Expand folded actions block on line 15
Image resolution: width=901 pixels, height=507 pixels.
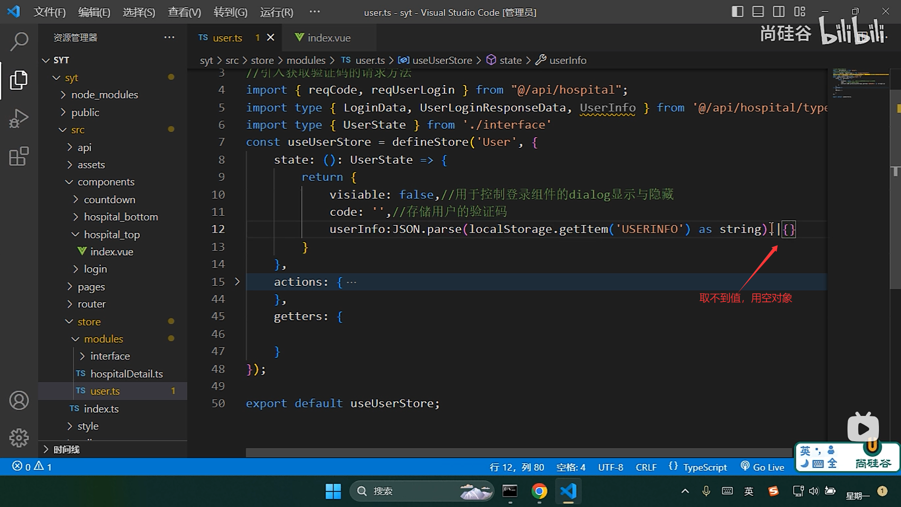tap(237, 282)
